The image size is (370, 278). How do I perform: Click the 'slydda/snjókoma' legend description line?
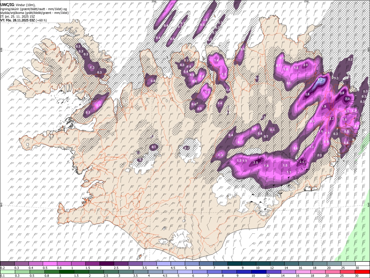point(34,12)
